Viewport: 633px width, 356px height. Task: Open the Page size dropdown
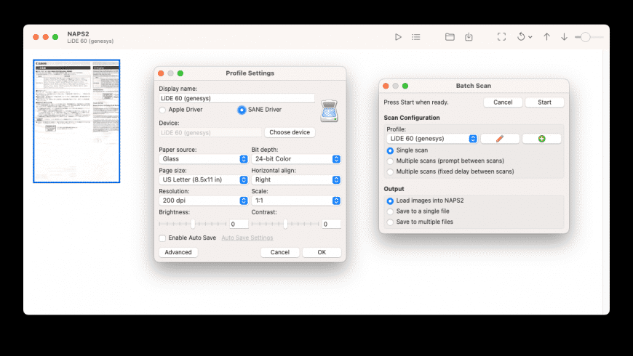(x=204, y=179)
